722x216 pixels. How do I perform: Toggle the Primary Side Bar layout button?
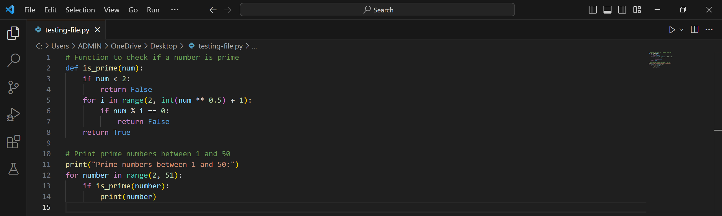pos(593,10)
